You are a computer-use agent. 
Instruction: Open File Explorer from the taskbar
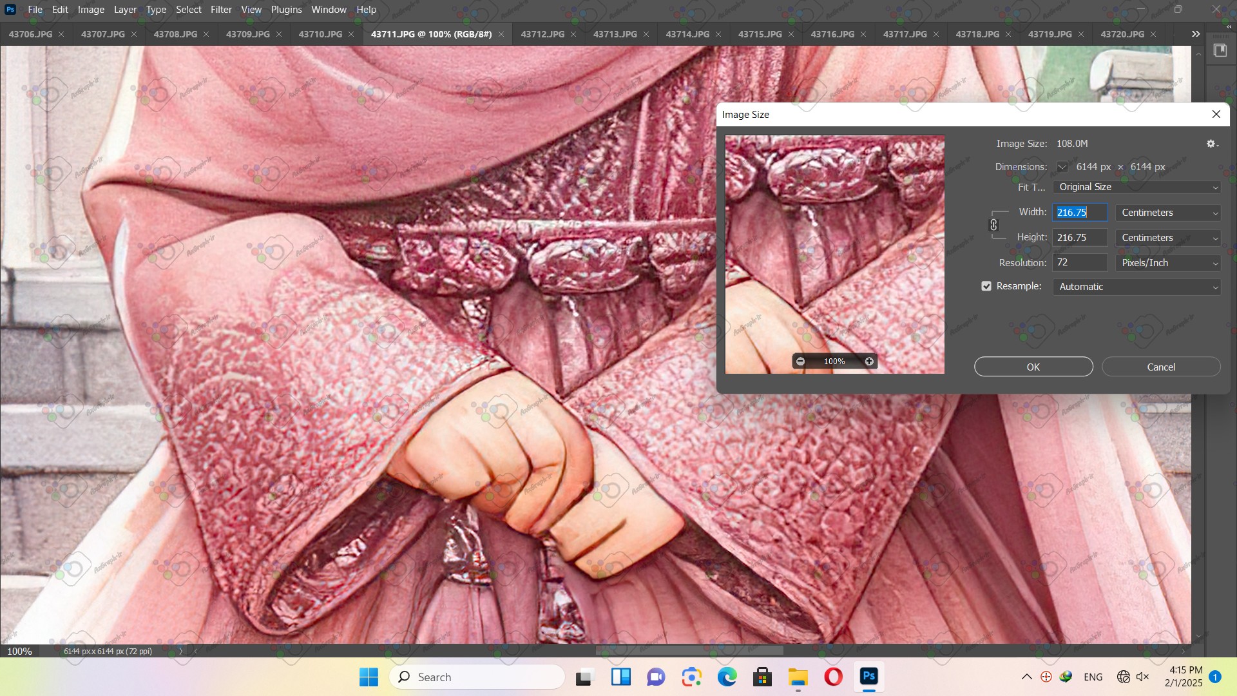[798, 677]
